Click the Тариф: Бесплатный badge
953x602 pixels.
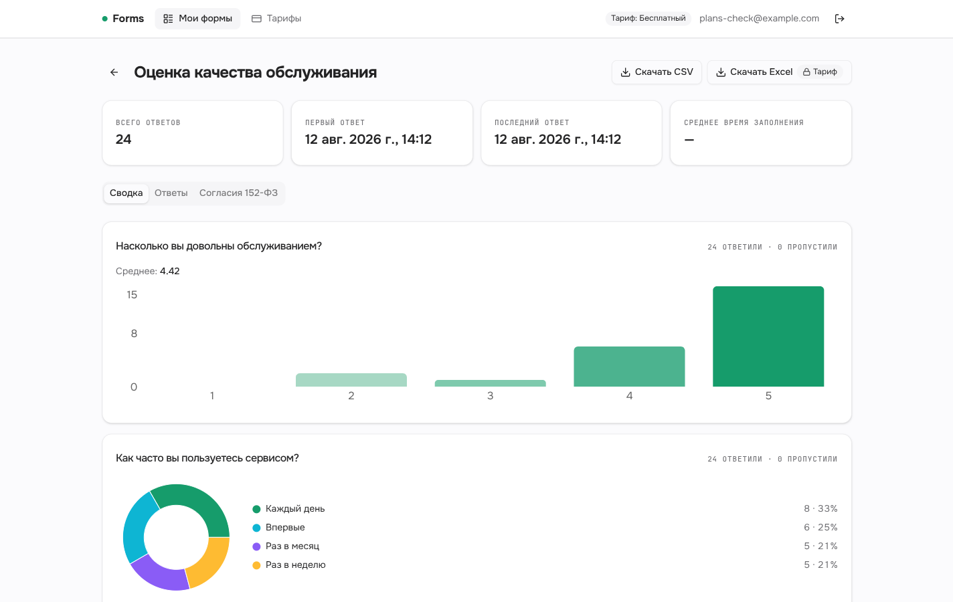pos(648,19)
